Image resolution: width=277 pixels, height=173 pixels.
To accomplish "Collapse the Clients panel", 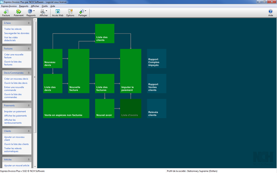I will point(29,131).
